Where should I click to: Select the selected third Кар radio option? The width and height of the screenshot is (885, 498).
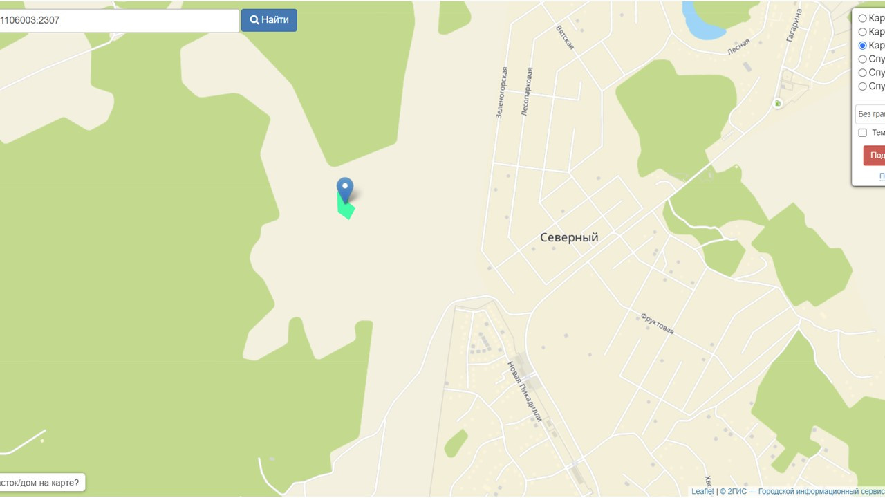pyautogui.click(x=862, y=46)
